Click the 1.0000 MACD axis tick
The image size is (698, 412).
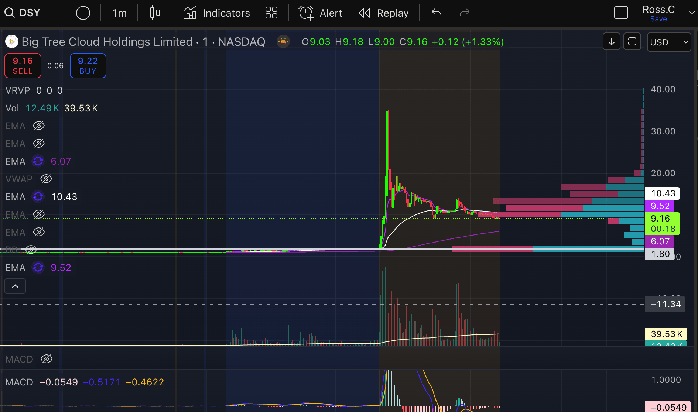[666, 380]
